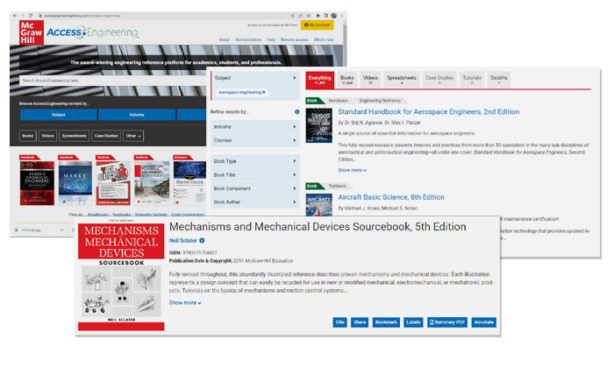Click the Cite button
The height and width of the screenshot is (368, 614).
340,322
